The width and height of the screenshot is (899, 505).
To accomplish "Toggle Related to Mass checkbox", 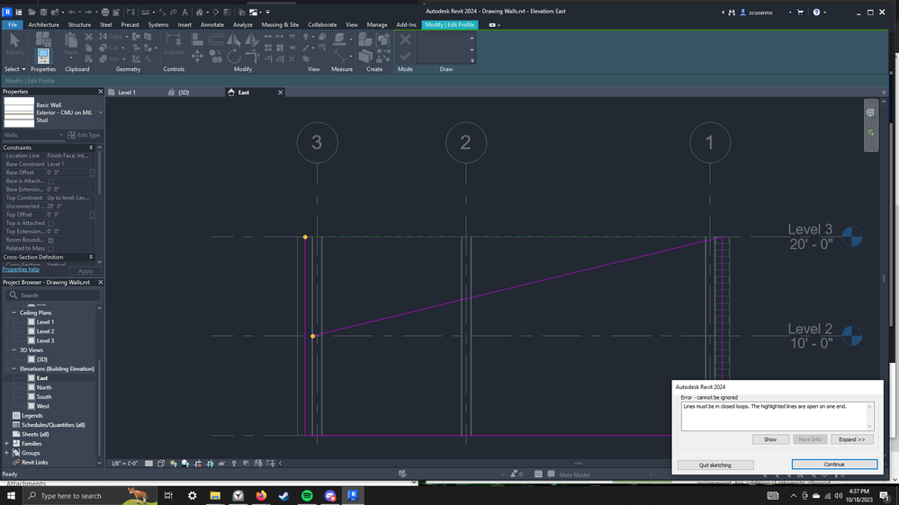I will click(51, 249).
